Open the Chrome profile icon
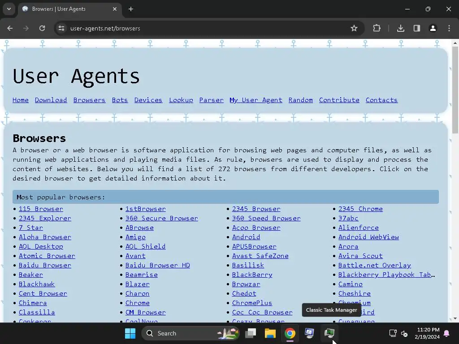The image size is (459, 344). pos(433,28)
